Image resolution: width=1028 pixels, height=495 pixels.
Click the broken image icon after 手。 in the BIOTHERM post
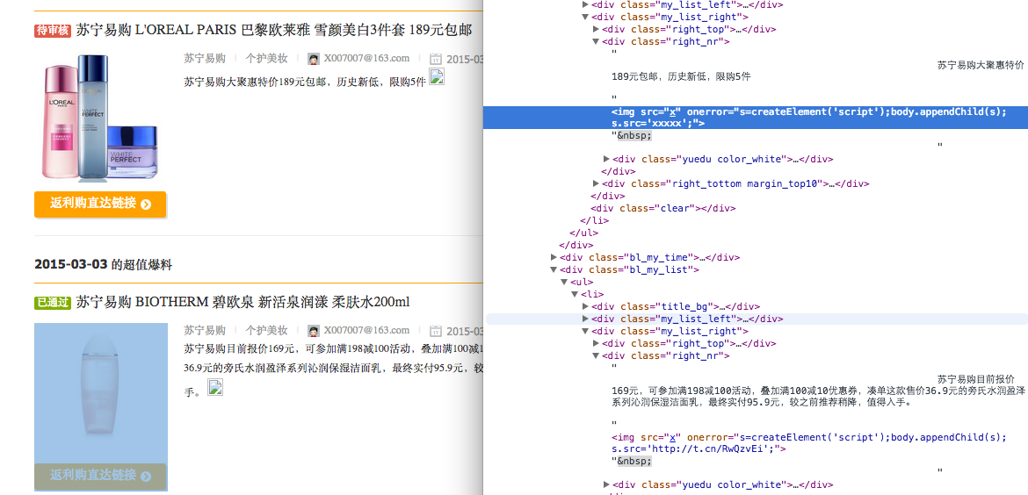(x=215, y=387)
